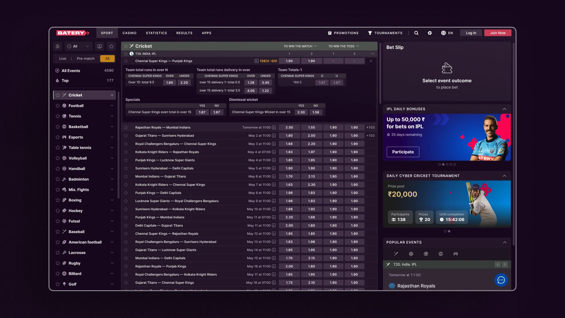Select football icon in Popular Events

click(x=411, y=254)
